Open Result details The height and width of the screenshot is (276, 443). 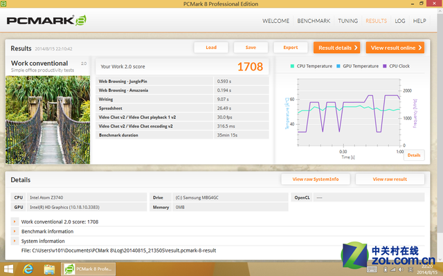[x=337, y=48]
